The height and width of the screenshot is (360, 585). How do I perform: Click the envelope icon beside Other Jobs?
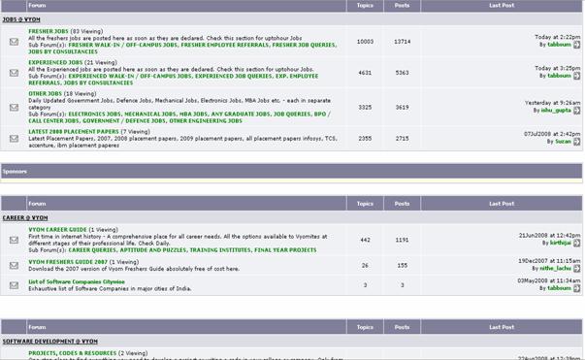pos(14,108)
